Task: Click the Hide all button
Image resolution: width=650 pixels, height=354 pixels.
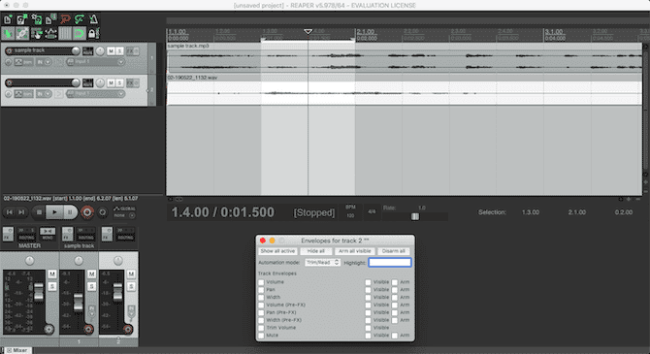Action: coord(316,251)
